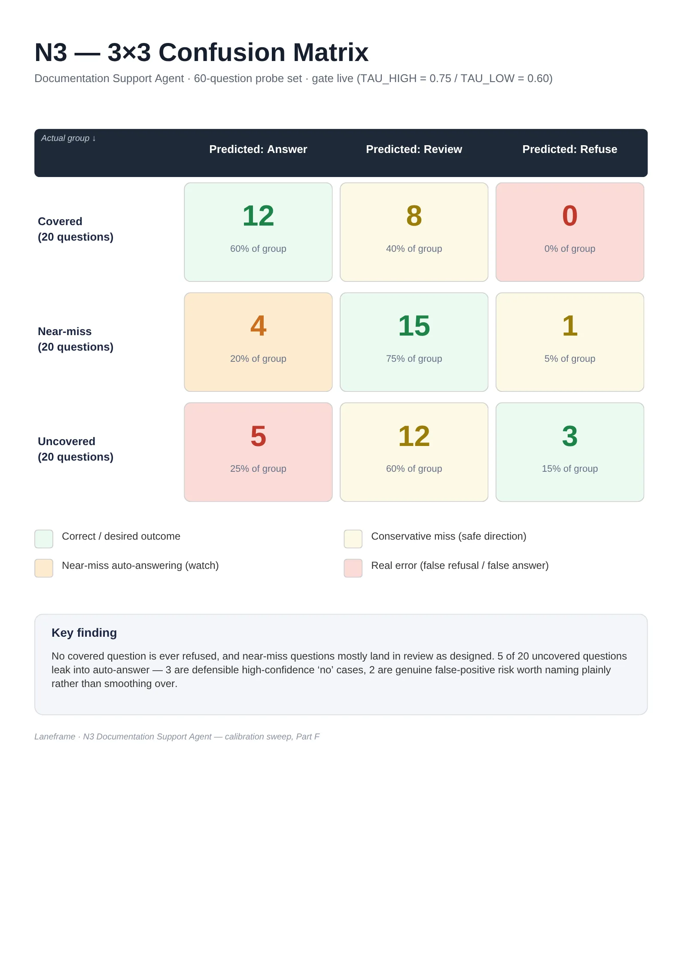682x965 pixels.
Task: Pick the Near-miss / Answer cell showing 4
Action: coord(258,342)
